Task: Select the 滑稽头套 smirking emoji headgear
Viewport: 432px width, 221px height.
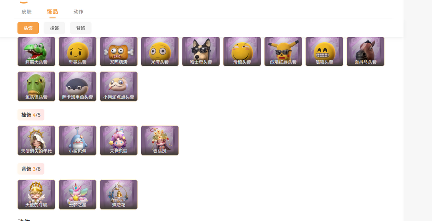Action: click(x=242, y=52)
